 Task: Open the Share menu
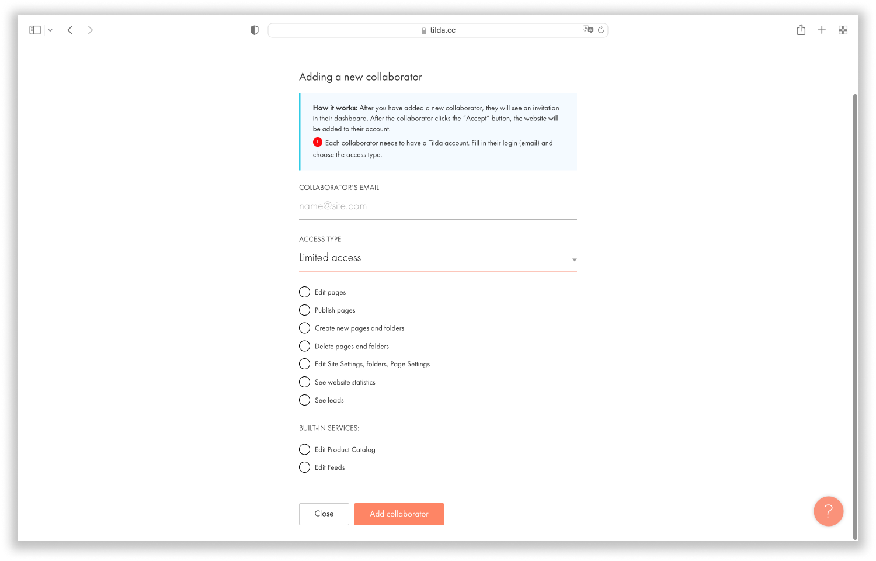(801, 30)
